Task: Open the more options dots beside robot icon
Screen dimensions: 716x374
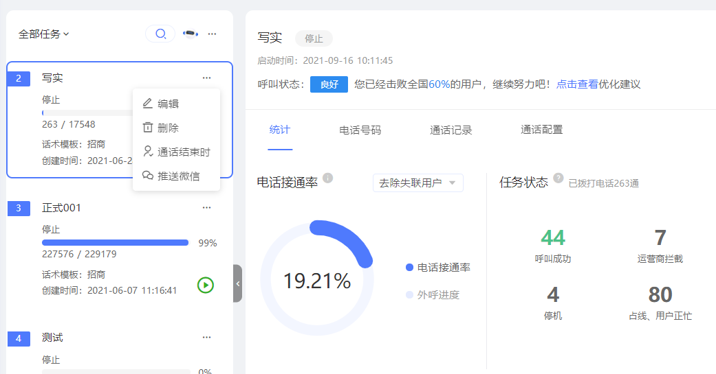Action: coord(212,34)
